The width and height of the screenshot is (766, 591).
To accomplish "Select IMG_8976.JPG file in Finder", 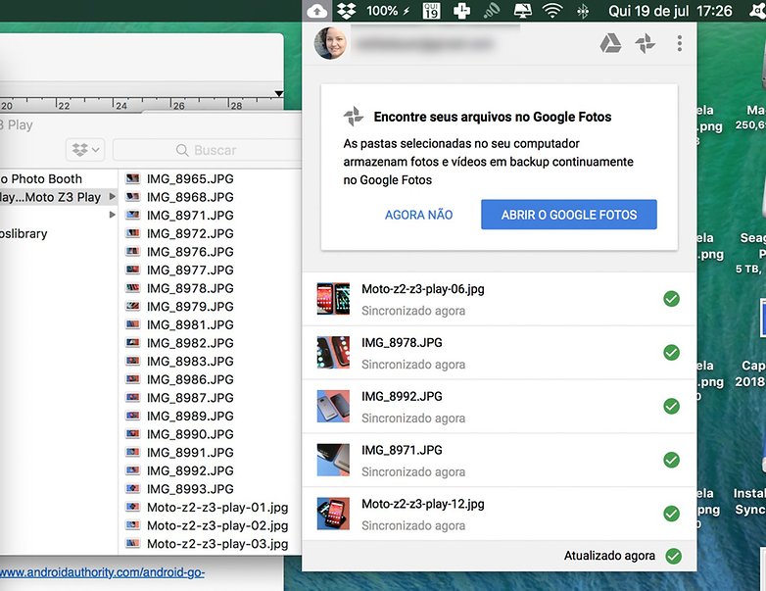I will tap(190, 251).
